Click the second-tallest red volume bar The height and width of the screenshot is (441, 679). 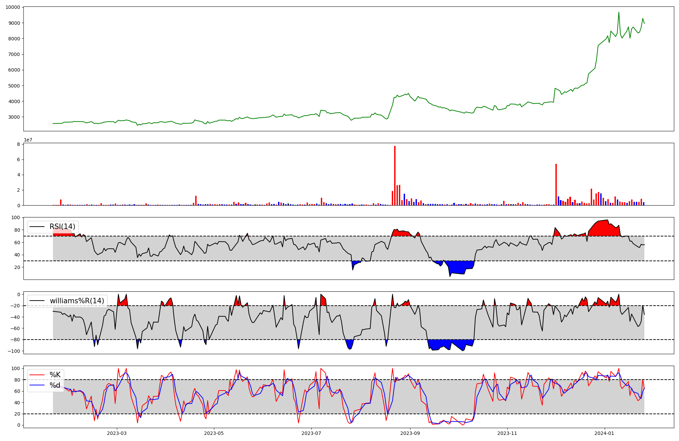click(556, 185)
